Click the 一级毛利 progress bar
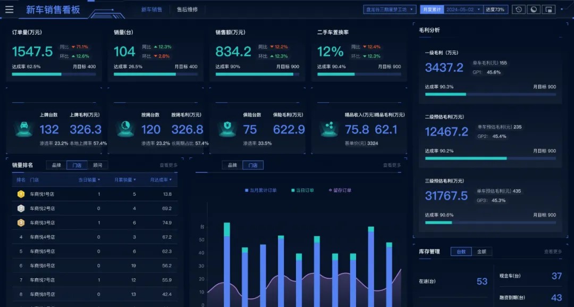The height and width of the screenshot is (307, 574). [491, 94]
